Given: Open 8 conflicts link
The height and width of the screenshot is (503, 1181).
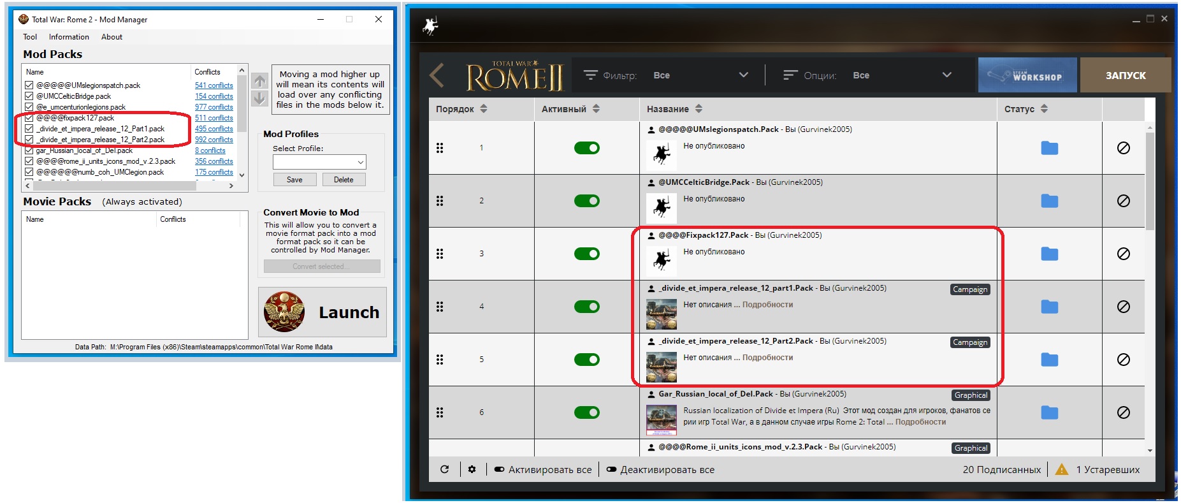Looking at the screenshot, I should pos(210,150).
